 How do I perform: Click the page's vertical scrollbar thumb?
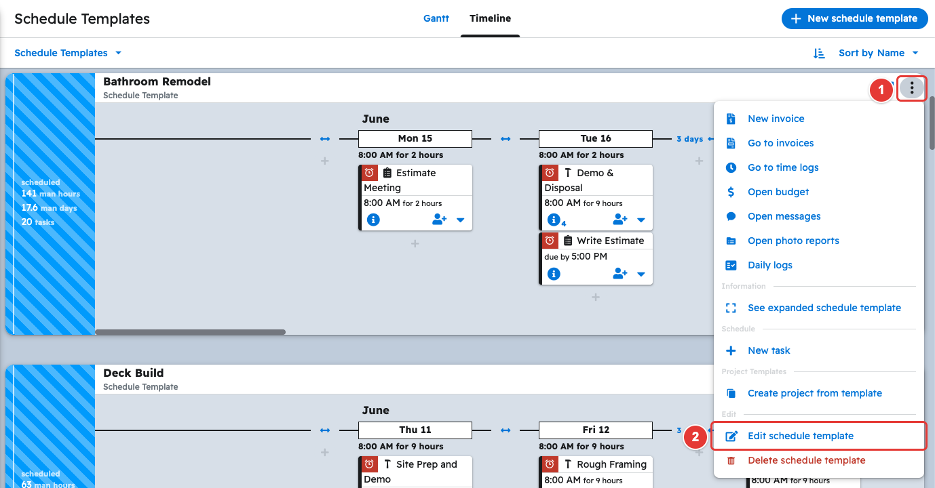[932, 122]
